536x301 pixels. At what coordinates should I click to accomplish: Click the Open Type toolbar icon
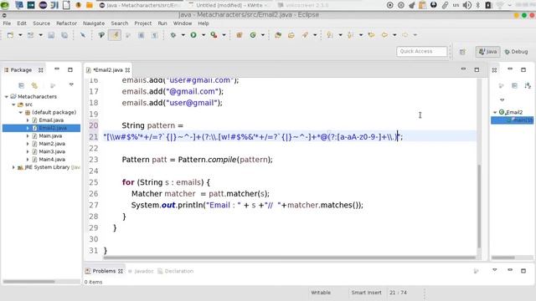point(278,35)
